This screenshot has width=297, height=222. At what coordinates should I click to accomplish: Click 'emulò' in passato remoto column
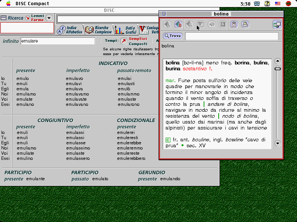[x=124, y=89]
